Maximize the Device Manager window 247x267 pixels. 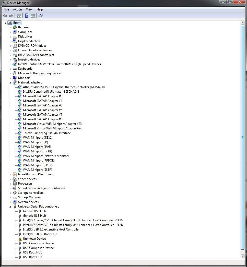tap(230, 2)
